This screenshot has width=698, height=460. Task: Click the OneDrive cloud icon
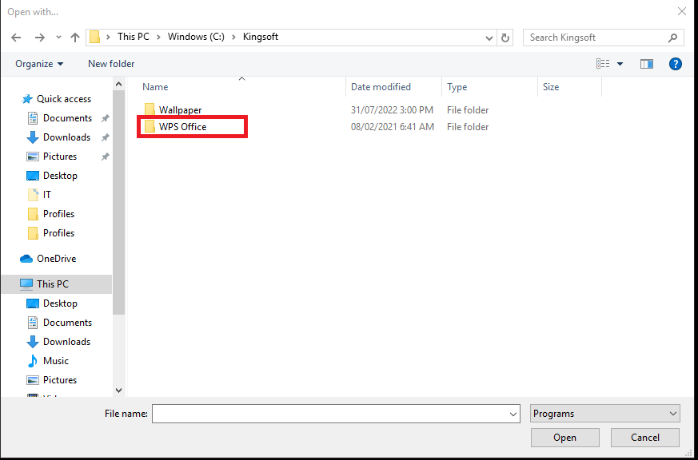tap(26, 259)
